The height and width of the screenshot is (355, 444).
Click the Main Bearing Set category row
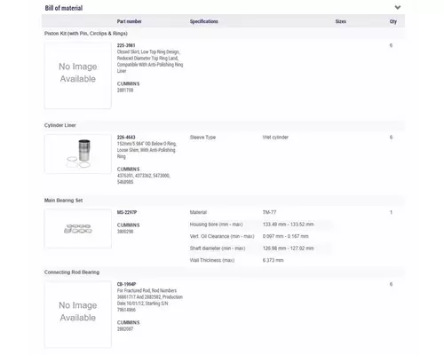(224, 201)
